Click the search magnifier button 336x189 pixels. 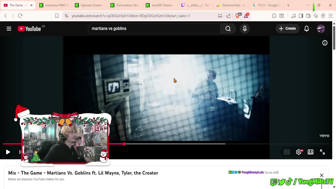point(228,29)
